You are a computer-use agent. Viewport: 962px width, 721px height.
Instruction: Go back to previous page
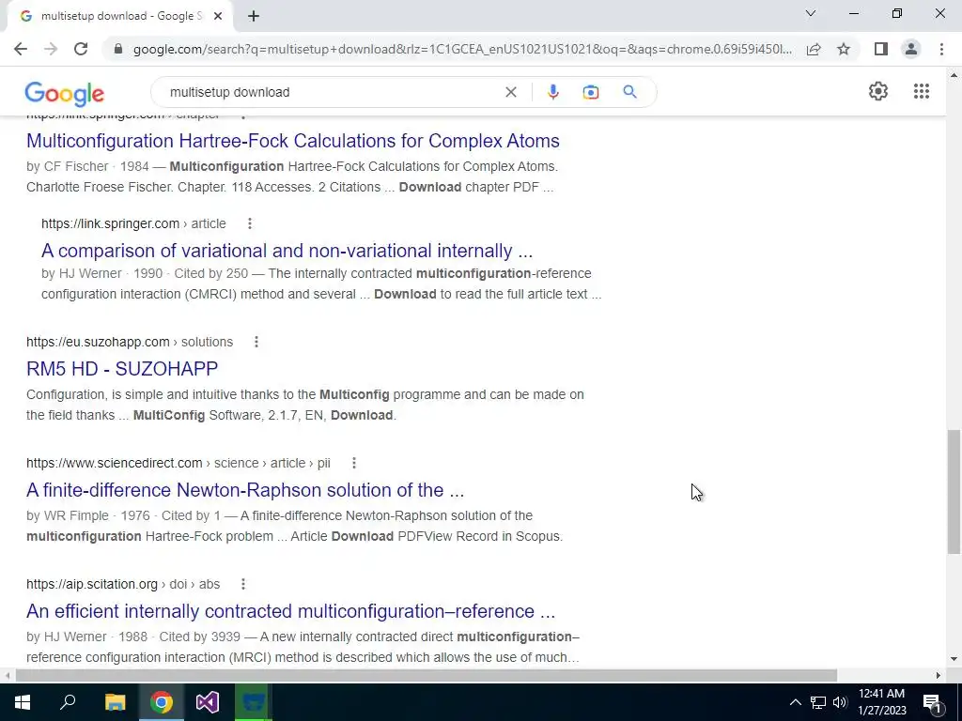(x=21, y=49)
